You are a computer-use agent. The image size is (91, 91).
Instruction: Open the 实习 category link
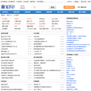tap(53, 26)
